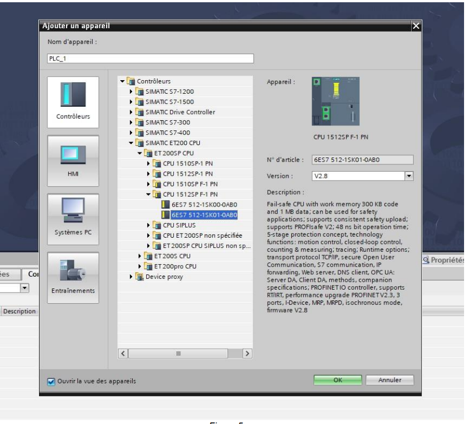Select the Contrôleurs device category

(x=73, y=102)
